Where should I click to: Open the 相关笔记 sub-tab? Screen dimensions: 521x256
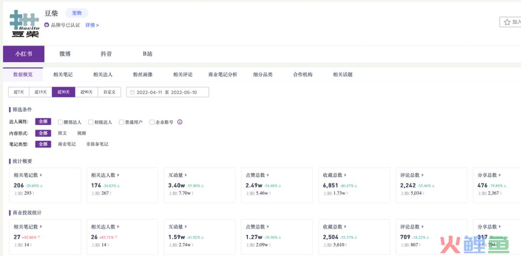point(63,75)
